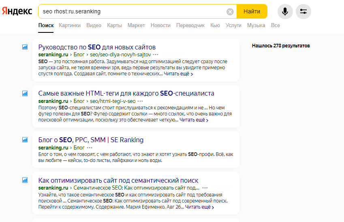Click the stats icon beside 'Руководство по SEO' result
344x222 pixels.
[x=25, y=47]
